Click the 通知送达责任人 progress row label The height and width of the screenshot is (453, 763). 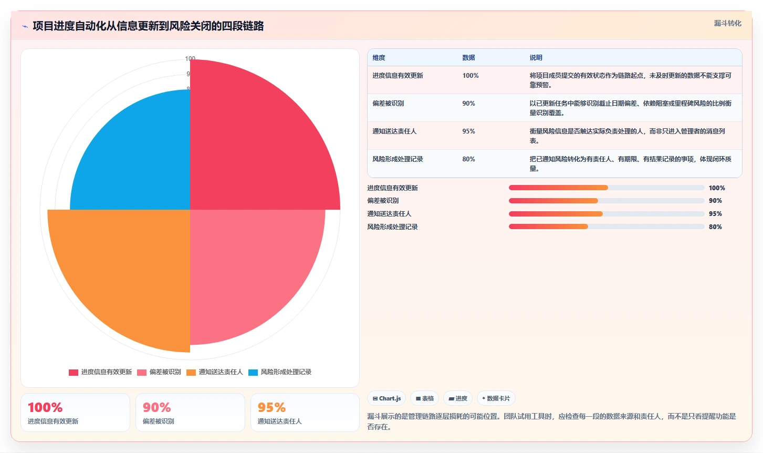(x=389, y=214)
